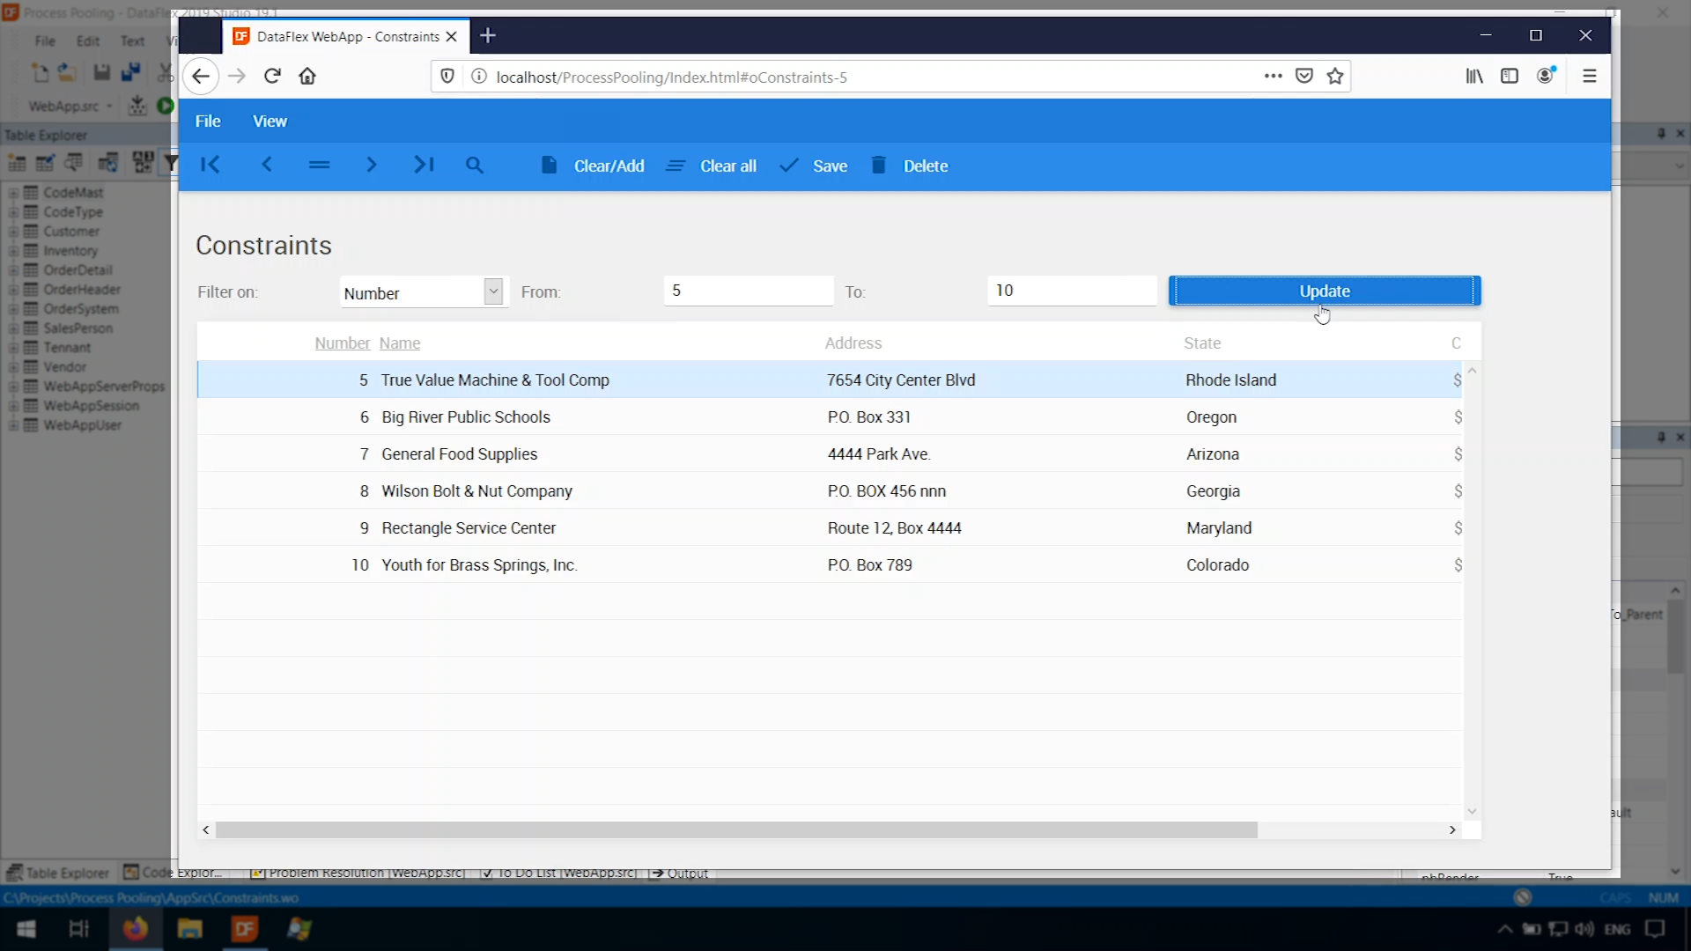Viewport: 1691px width, 951px height.
Task: Open Firefox hamburger menu
Action: click(1589, 77)
